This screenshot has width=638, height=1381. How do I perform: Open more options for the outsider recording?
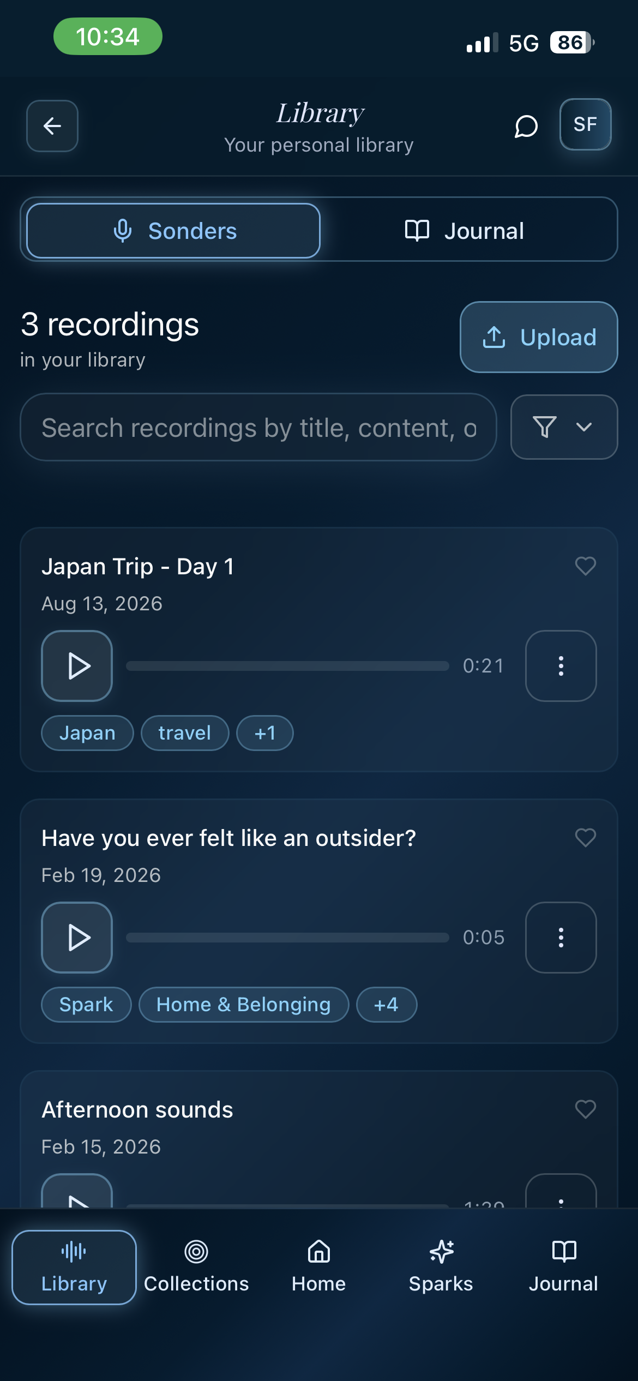[x=561, y=938]
